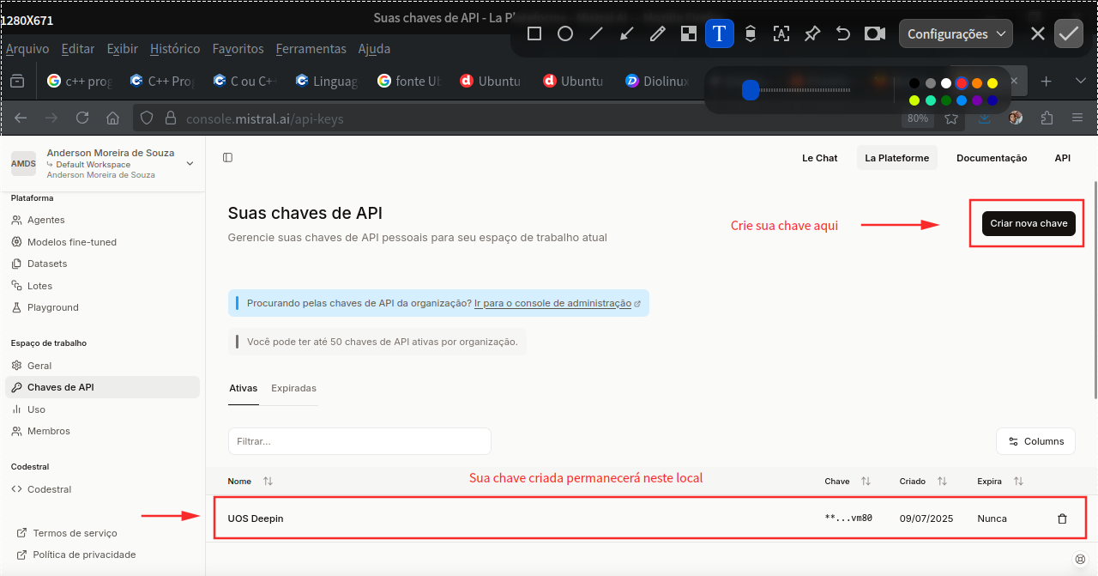Delete the UOS Deepin key
The width and height of the screenshot is (1098, 576).
1062,518
